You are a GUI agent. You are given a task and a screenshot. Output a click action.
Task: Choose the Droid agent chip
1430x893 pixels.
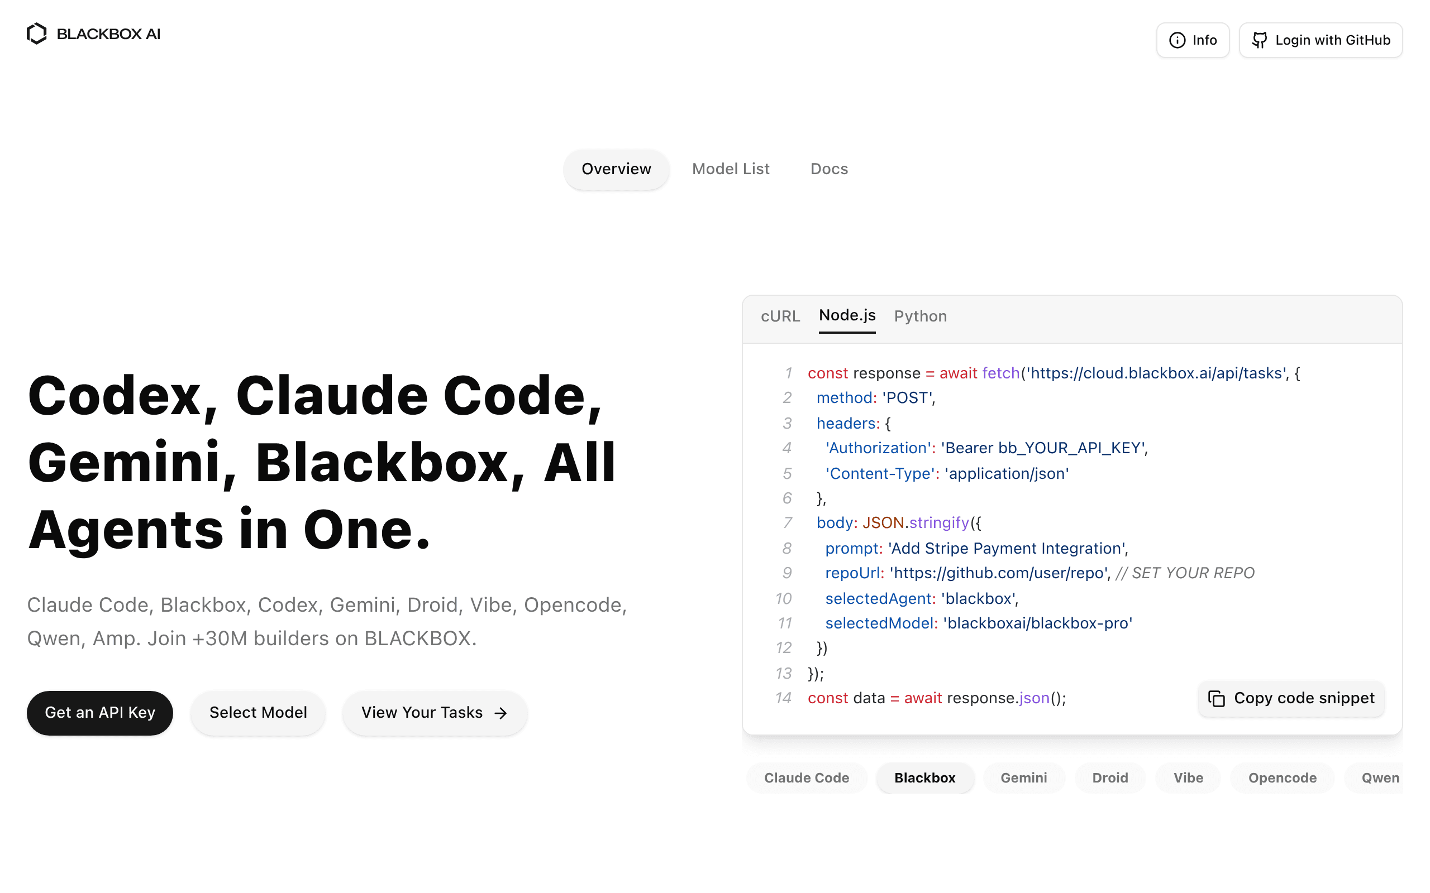click(1110, 778)
